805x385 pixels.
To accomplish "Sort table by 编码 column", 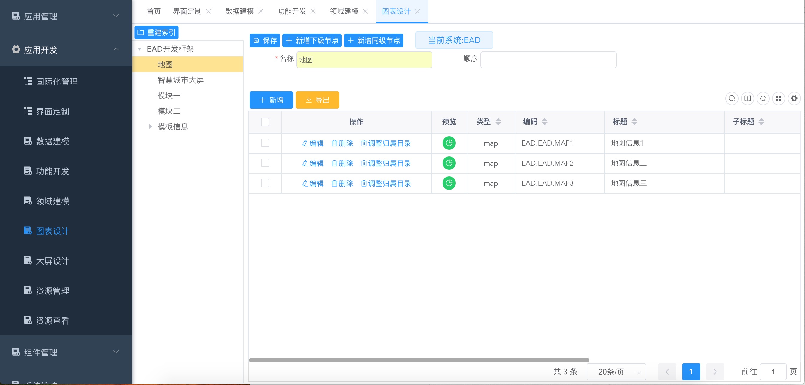I will pos(544,122).
